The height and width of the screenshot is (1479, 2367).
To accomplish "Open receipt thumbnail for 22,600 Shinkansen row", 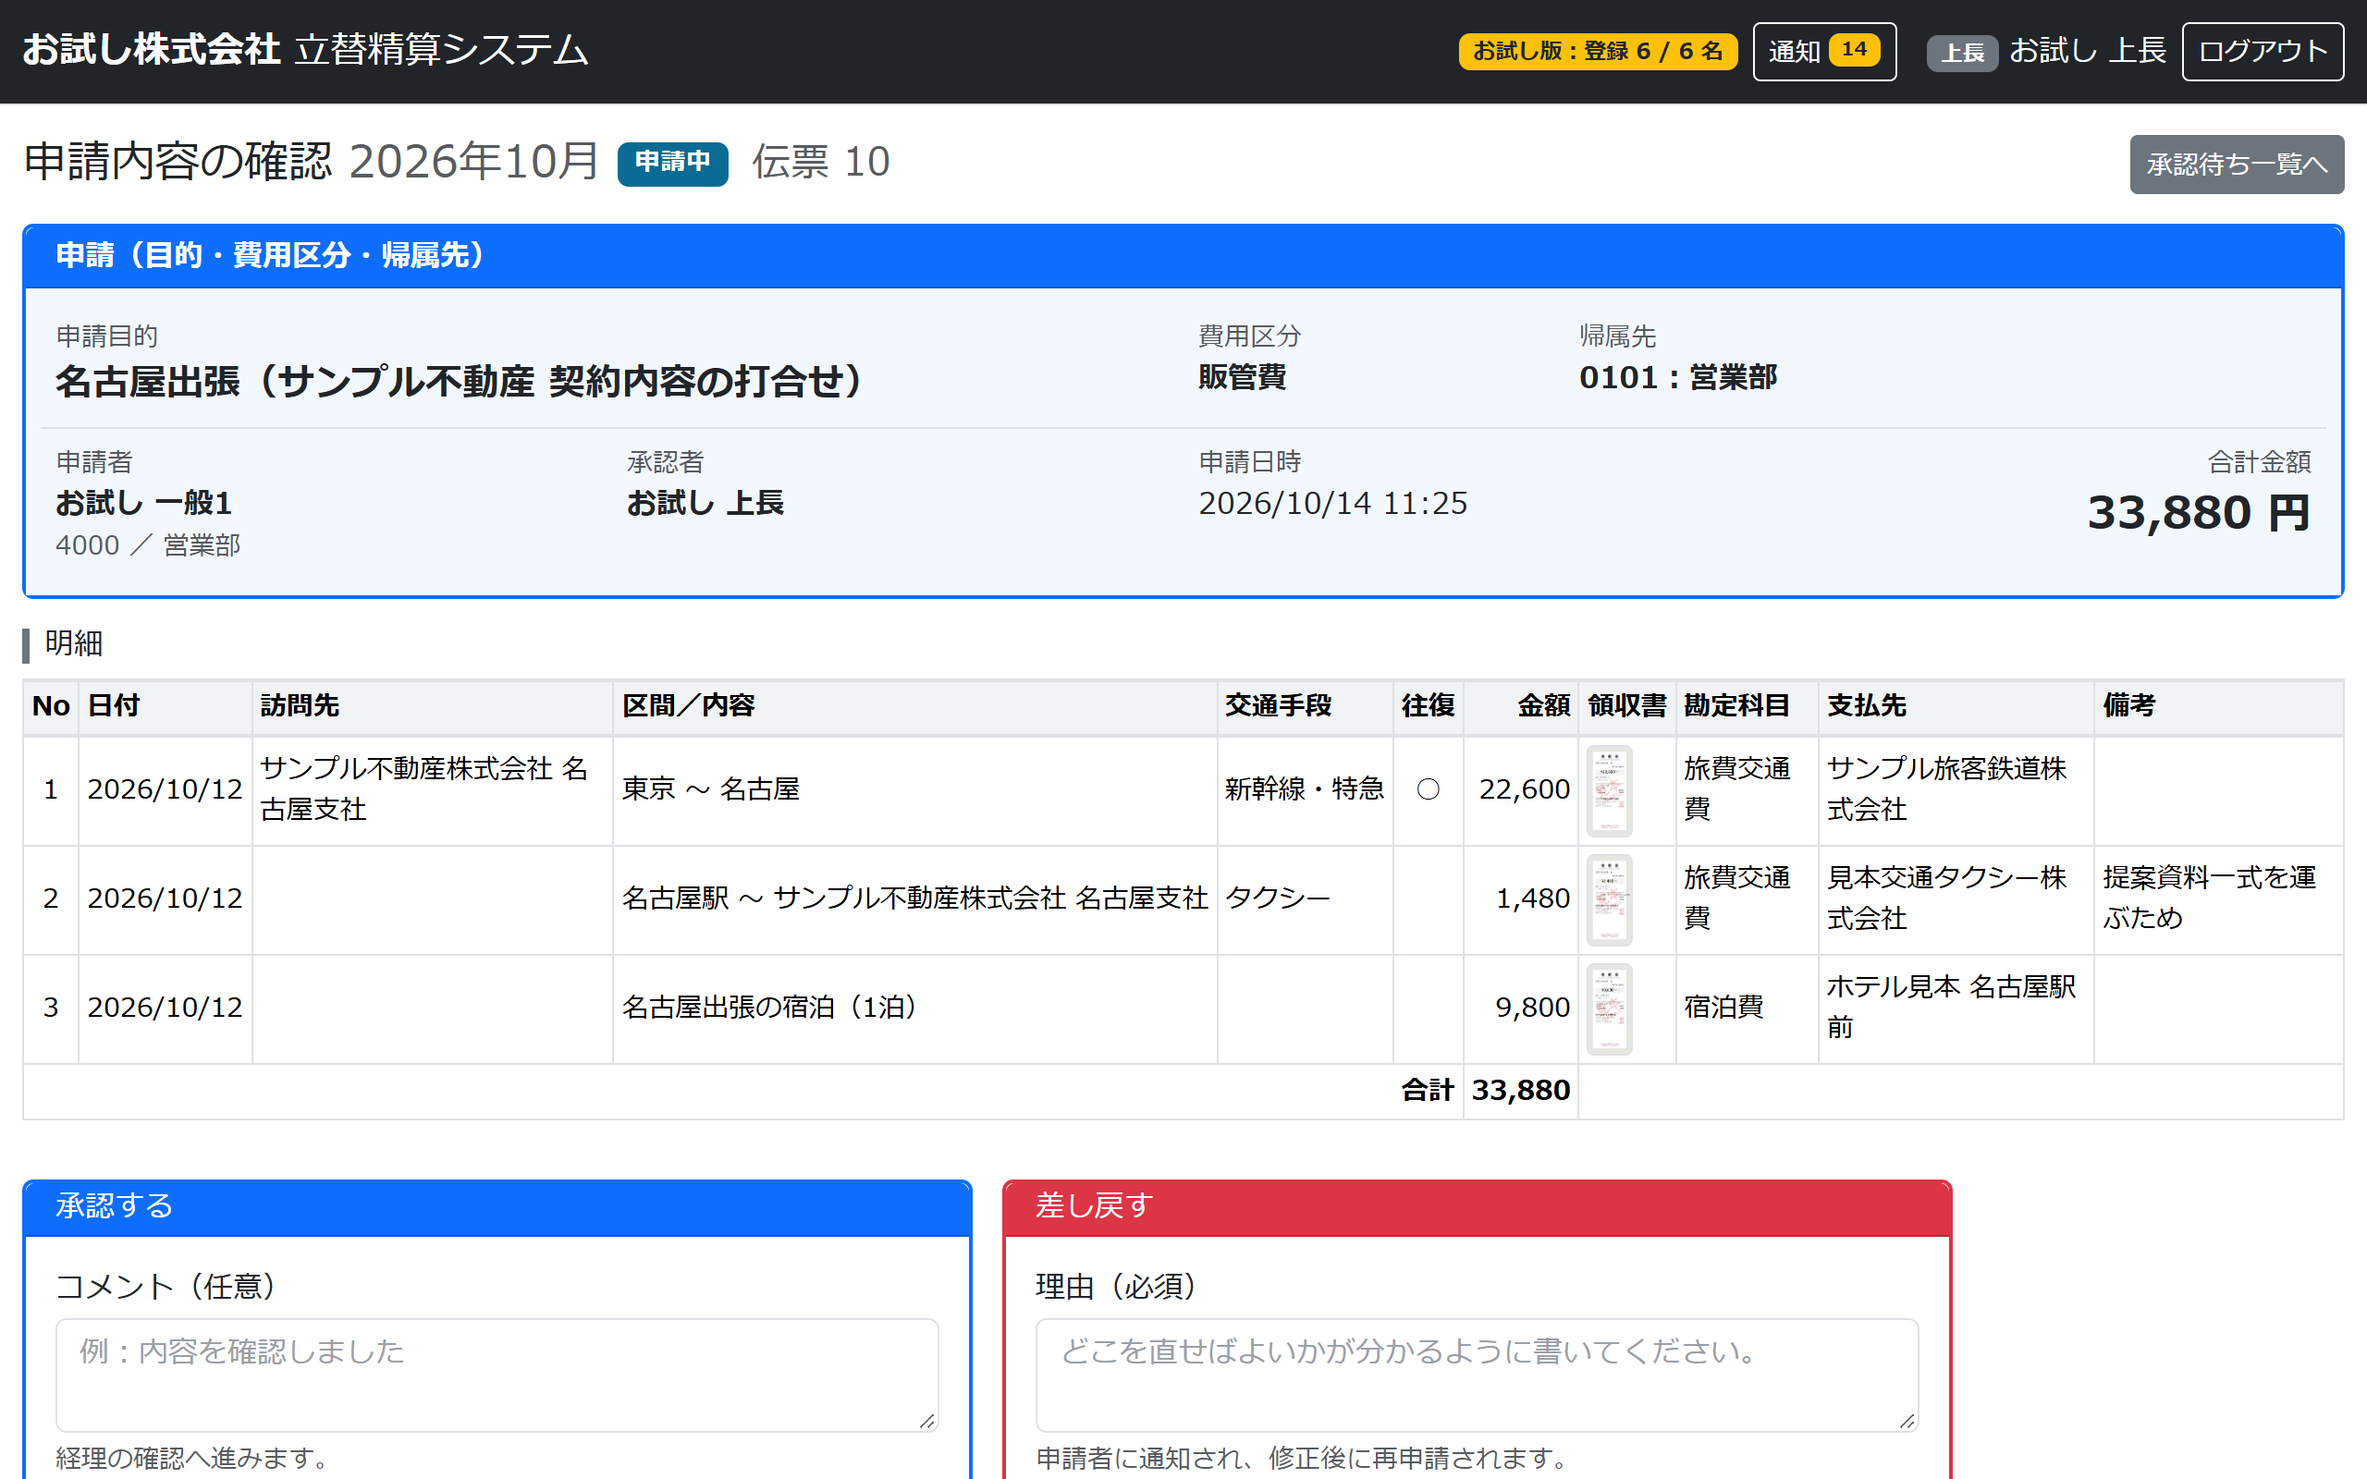I will (1609, 790).
